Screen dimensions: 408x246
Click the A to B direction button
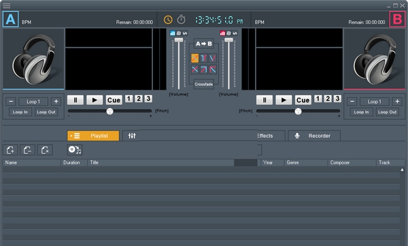[x=204, y=43]
